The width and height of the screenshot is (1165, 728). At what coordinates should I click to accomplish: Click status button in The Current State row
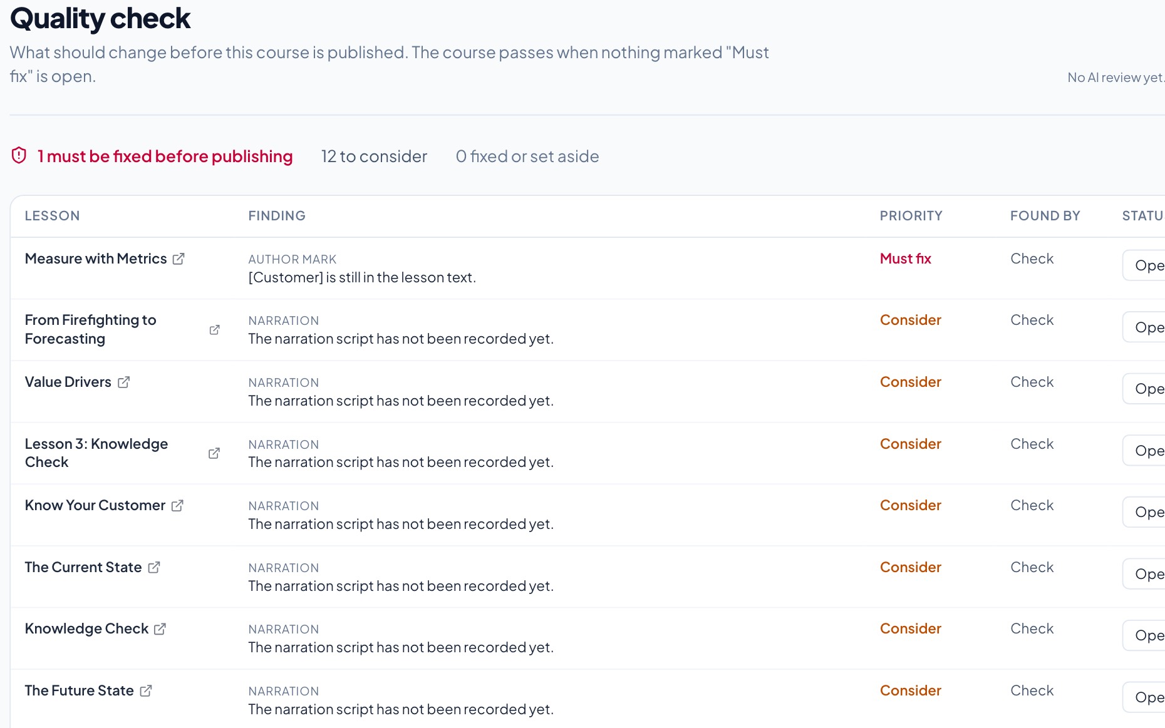1144,574
